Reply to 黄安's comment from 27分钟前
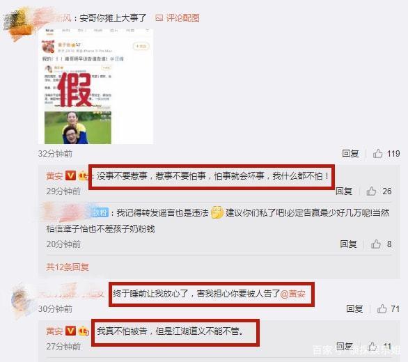This screenshot has height=362, width=408. pos(345,346)
